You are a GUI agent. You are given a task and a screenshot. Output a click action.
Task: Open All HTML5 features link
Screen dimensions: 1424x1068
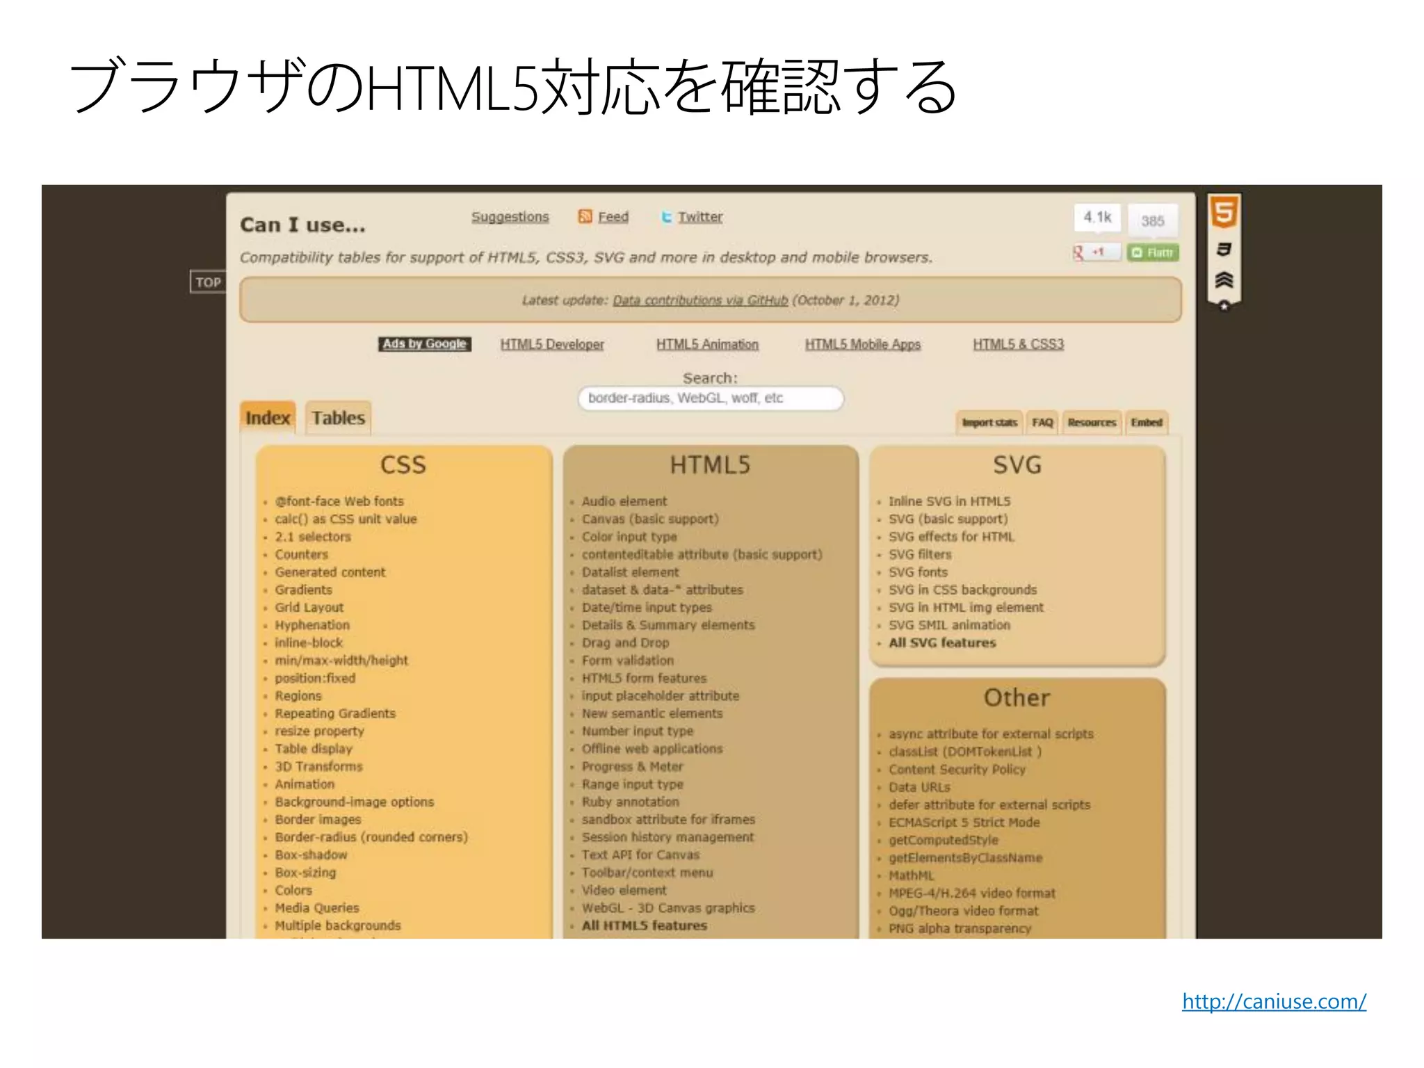point(645,925)
